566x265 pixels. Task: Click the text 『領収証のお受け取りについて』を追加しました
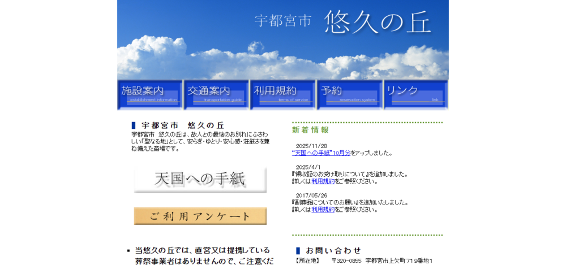350,175
